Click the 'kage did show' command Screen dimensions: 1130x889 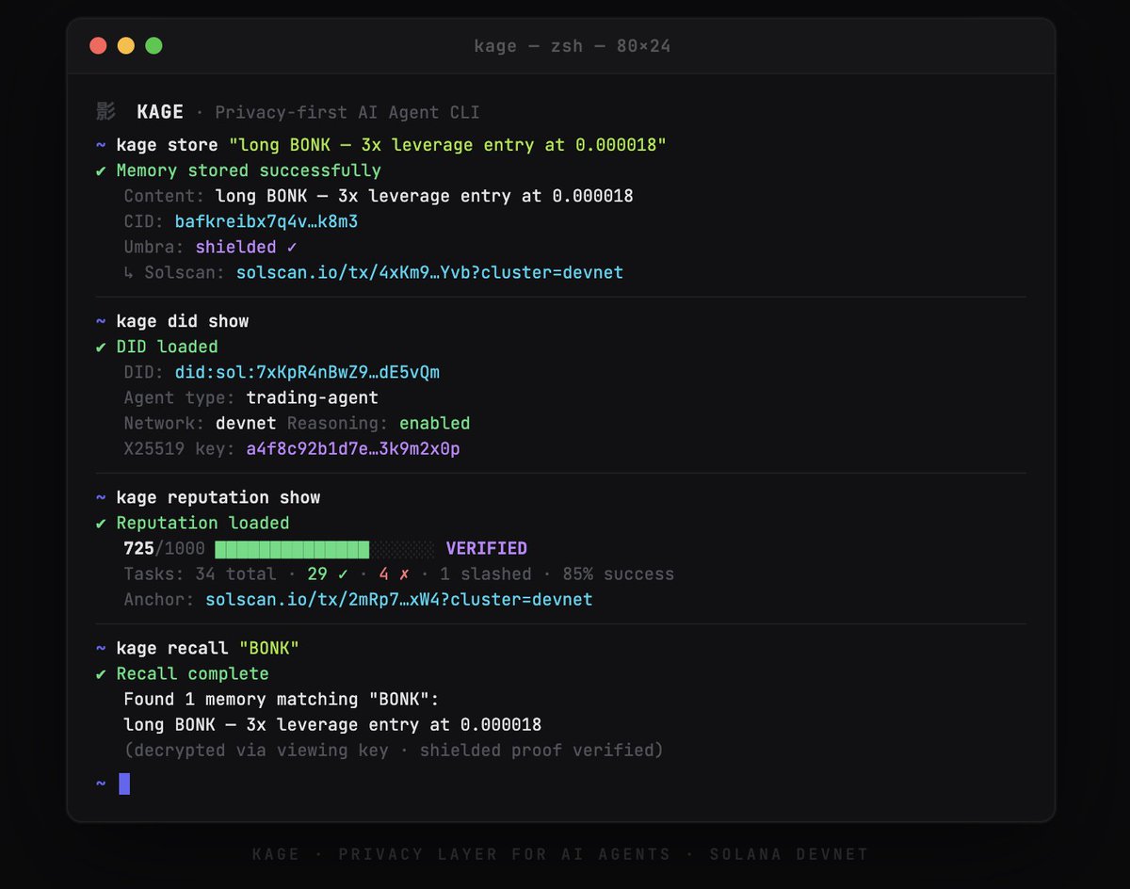[183, 321]
